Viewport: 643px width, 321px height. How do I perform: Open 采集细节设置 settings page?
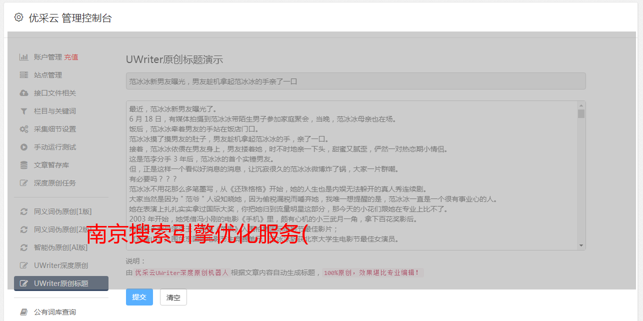pos(55,129)
